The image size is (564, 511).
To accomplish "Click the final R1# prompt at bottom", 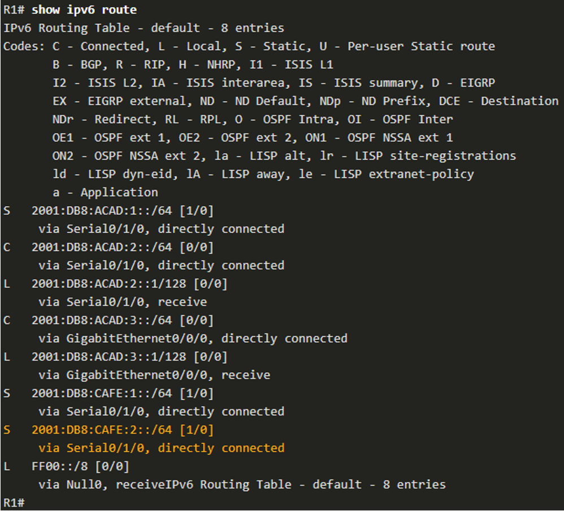I will 14,503.
